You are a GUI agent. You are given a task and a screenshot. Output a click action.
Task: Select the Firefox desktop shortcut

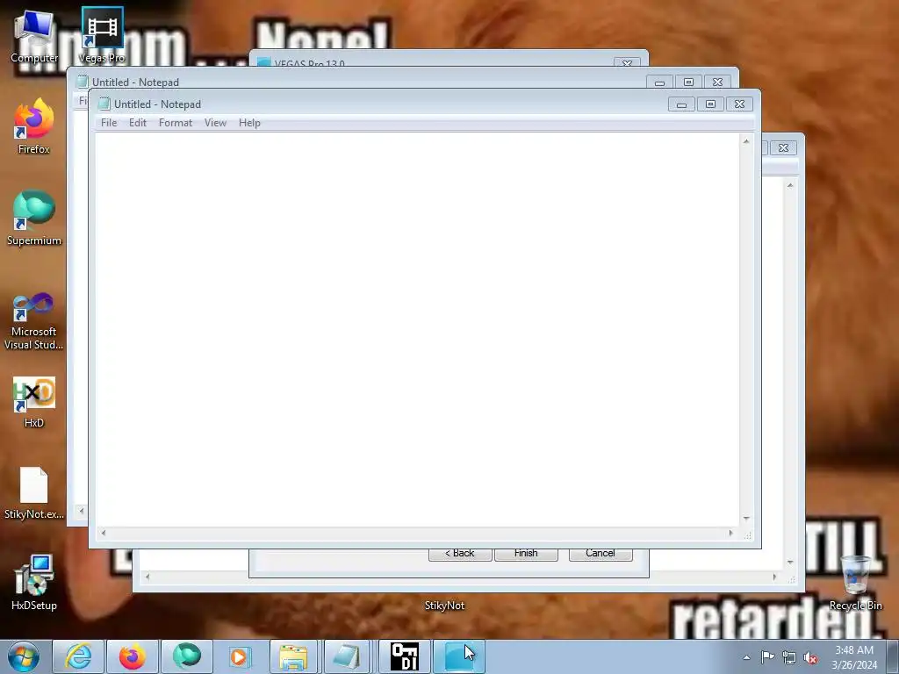pyautogui.click(x=34, y=126)
